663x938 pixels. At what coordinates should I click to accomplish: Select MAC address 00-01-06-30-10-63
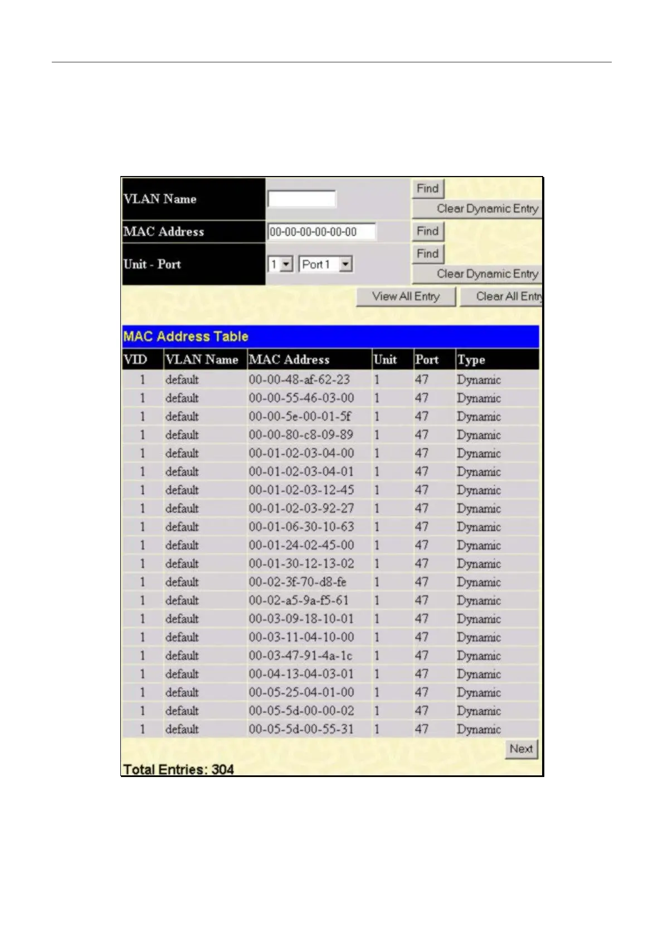(x=301, y=527)
